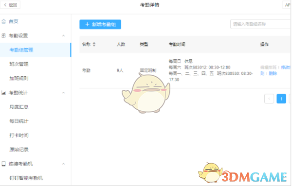Click the 新增考勤组 button
Image resolution: width=292 pixels, height=186 pixels.
click(100, 24)
